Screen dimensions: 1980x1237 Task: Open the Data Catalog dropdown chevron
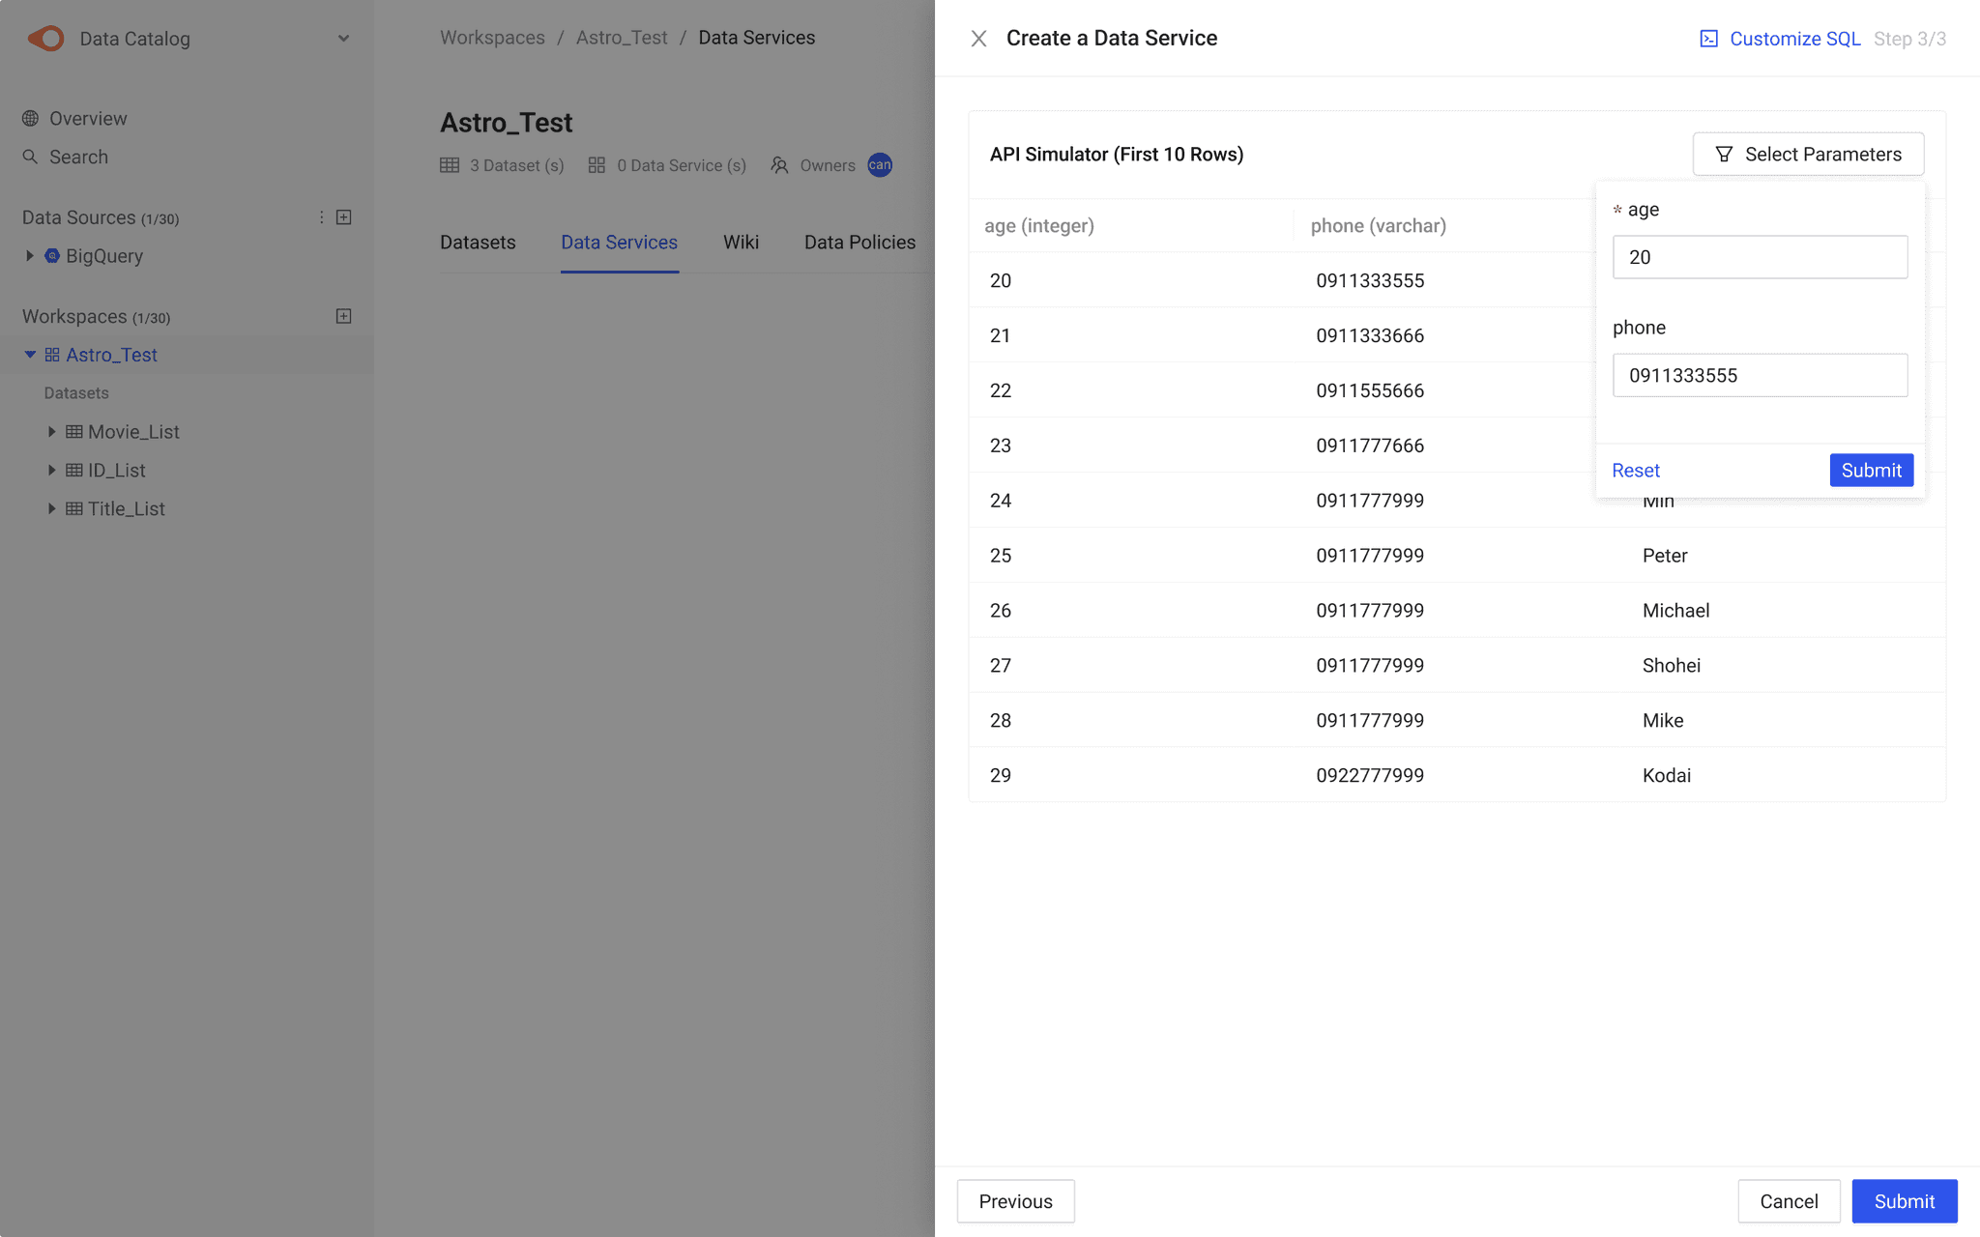click(x=343, y=39)
